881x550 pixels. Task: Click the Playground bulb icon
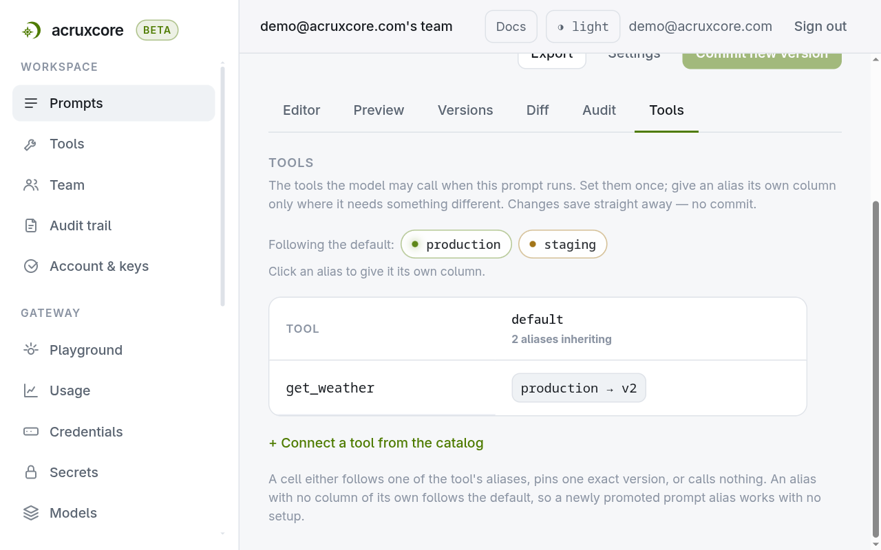(x=31, y=350)
